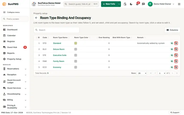Click the SunPMS logo icon

[4, 4]
